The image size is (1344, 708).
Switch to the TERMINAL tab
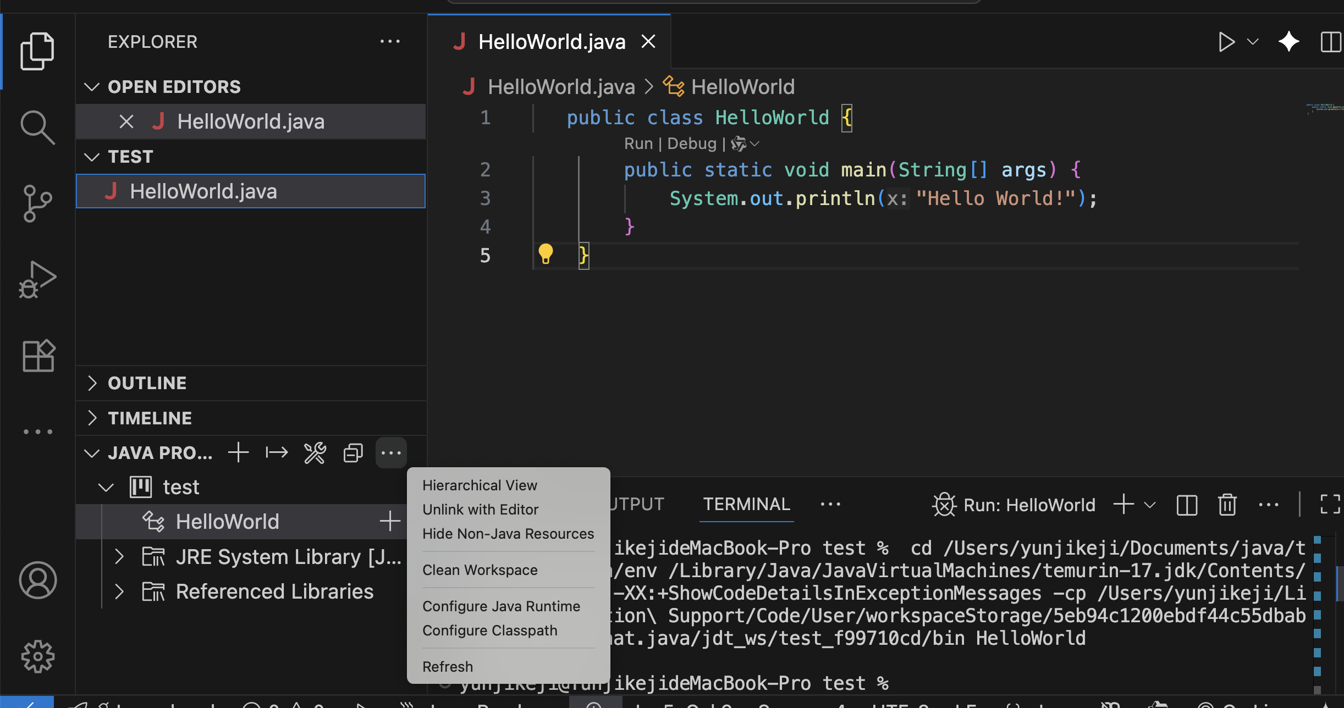(746, 504)
